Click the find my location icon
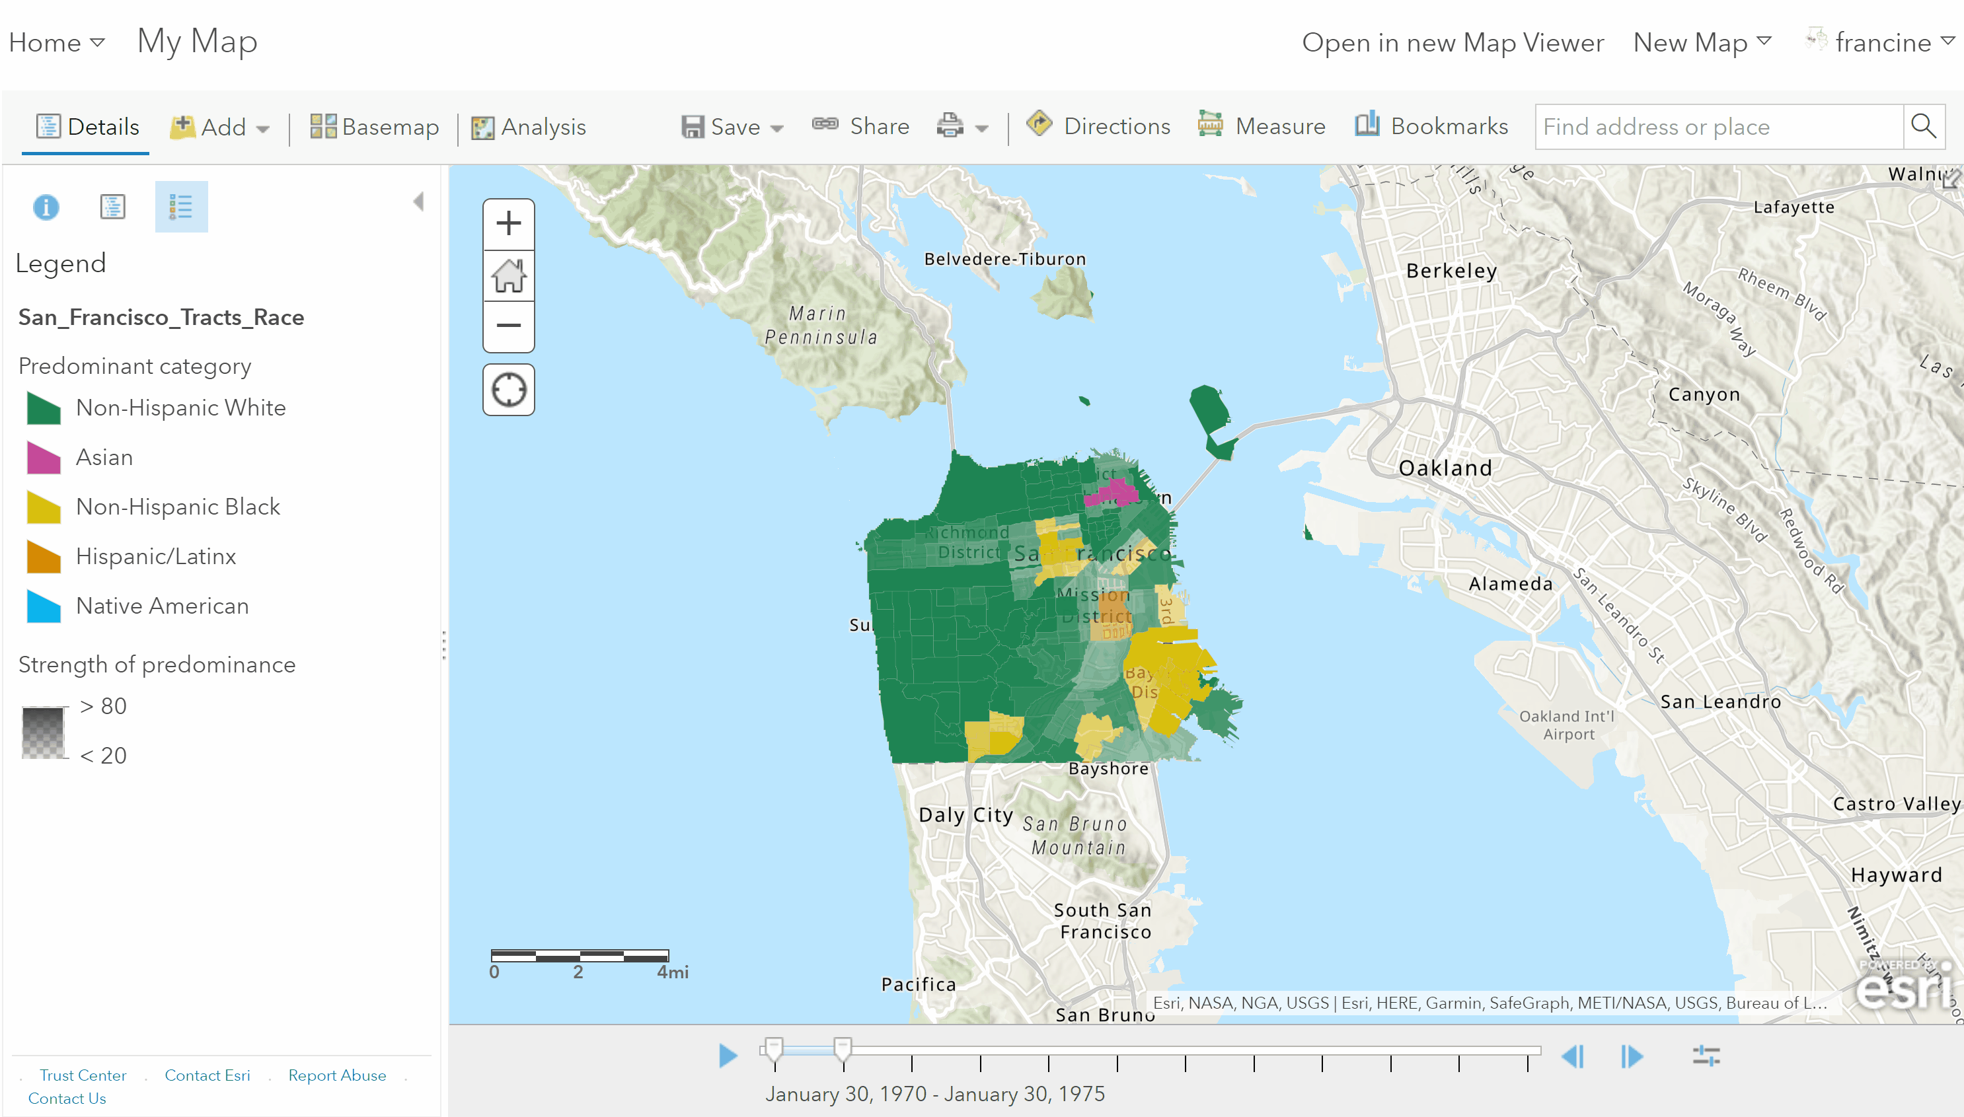 pyautogui.click(x=508, y=390)
